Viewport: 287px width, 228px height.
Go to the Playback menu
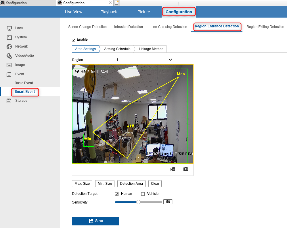(x=108, y=12)
